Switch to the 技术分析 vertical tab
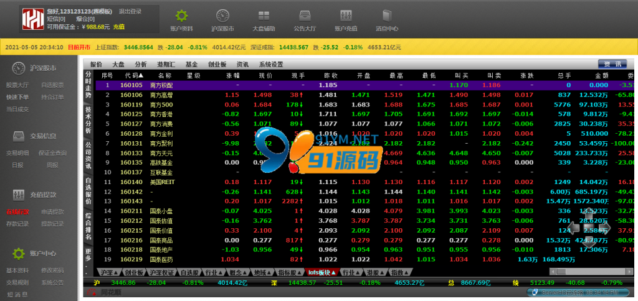 [88, 120]
